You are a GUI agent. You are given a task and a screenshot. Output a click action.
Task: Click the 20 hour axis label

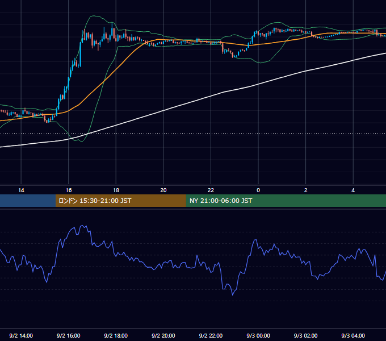[163, 190]
